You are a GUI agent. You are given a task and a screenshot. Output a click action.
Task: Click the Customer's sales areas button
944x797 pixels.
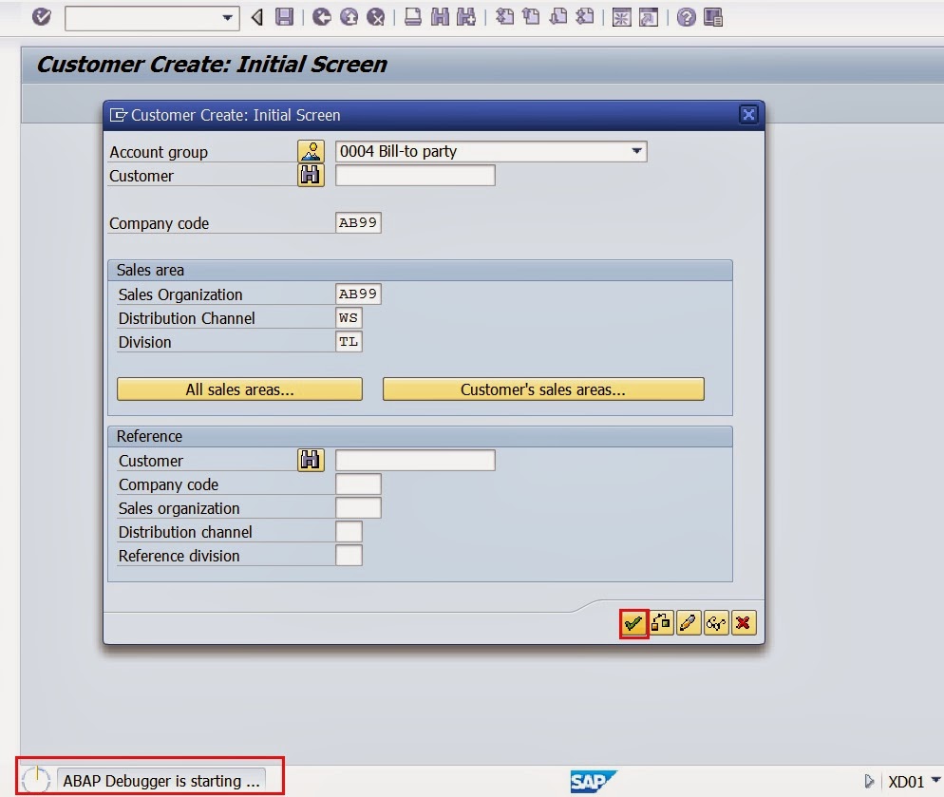[x=543, y=389]
